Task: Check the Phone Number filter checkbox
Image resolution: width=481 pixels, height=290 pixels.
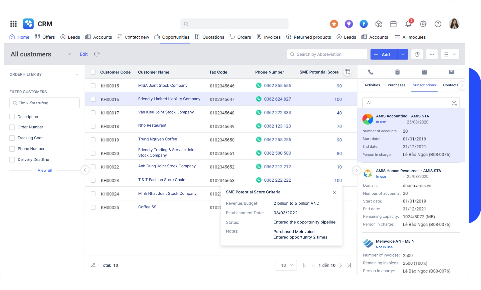Action: tap(12, 149)
